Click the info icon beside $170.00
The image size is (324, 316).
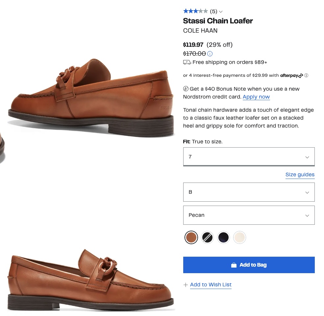click(x=210, y=54)
